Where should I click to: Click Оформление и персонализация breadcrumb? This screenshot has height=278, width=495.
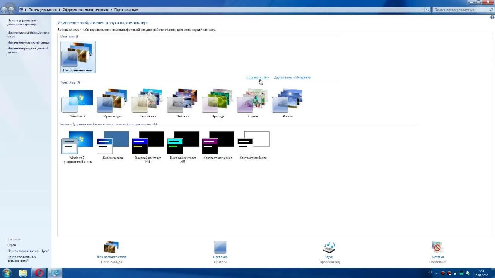tap(85, 10)
